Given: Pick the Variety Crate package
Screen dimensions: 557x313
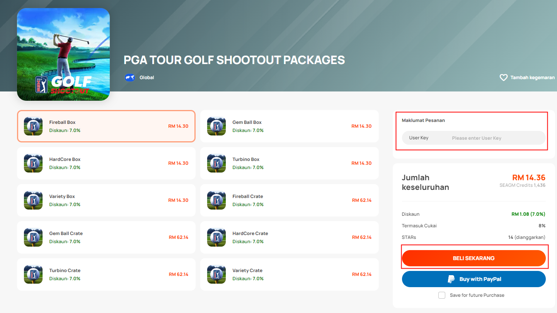Looking at the screenshot, I should 290,274.
